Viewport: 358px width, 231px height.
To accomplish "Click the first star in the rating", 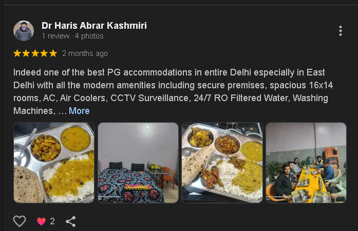I will coord(17,53).
